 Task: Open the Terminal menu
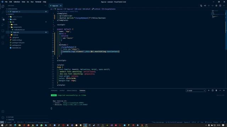pos(38,2)
